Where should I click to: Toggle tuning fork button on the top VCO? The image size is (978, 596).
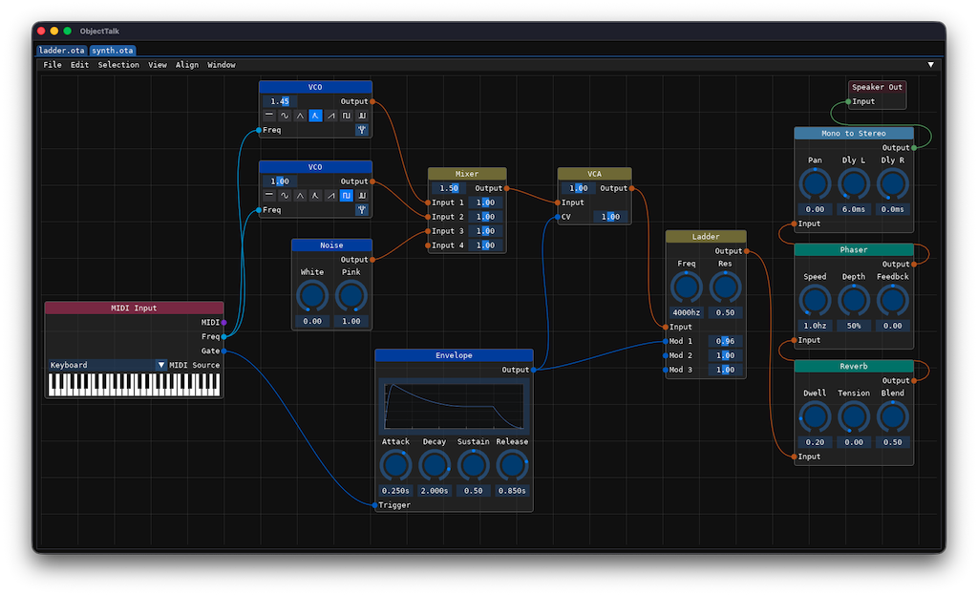pos(362,130)
